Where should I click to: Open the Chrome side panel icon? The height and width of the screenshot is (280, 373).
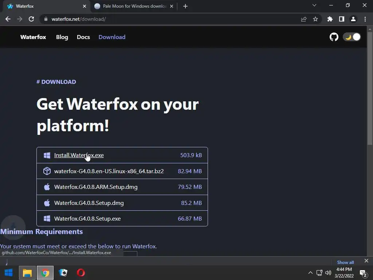coord(342,19)
